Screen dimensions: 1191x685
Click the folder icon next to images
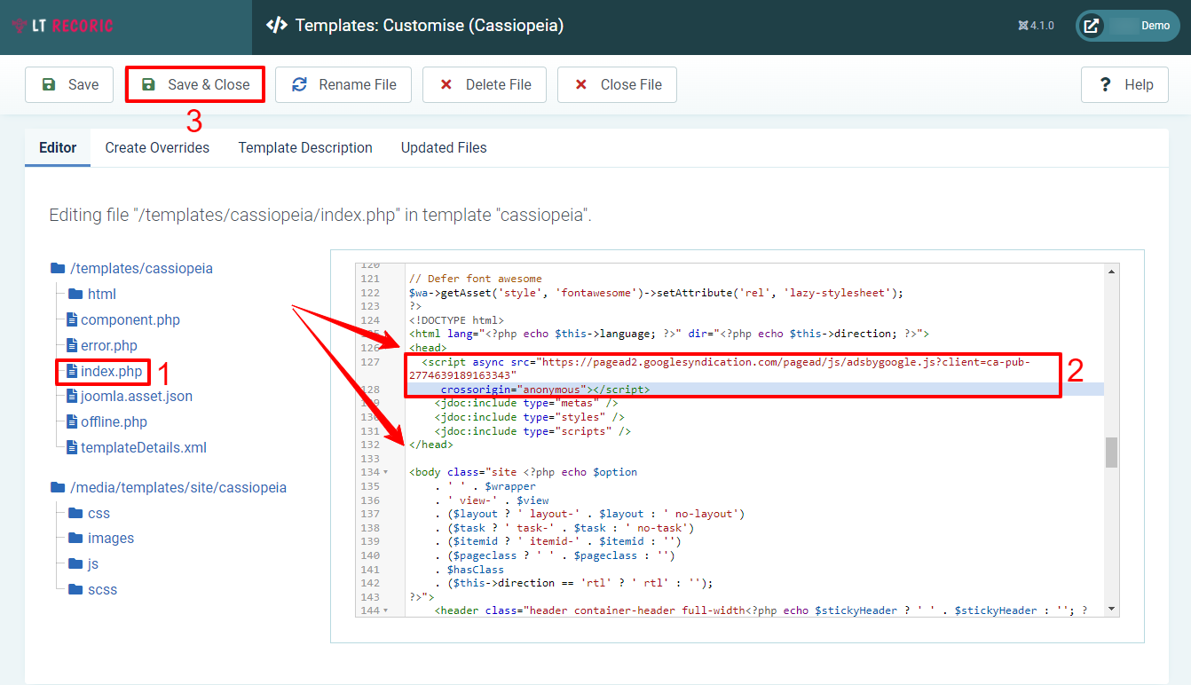75,538
